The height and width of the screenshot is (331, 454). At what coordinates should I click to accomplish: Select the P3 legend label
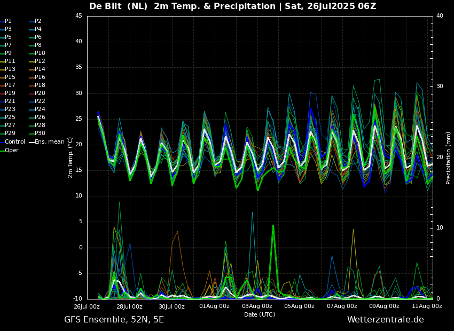(x=6, y=29)
